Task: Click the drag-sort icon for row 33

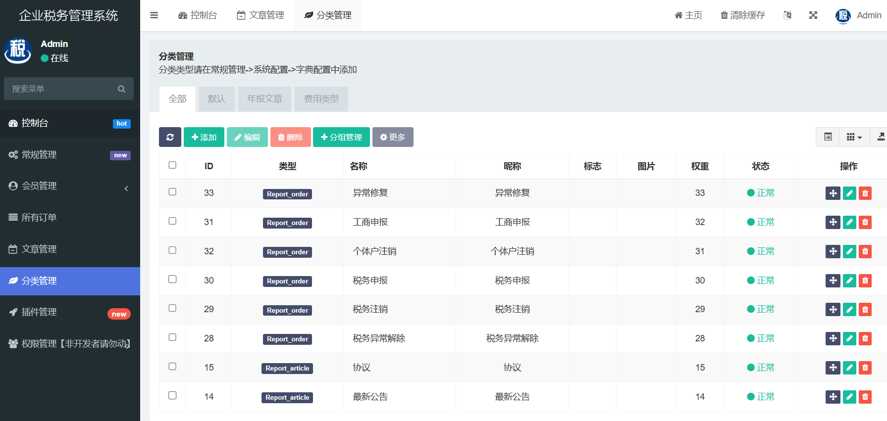Action: [833, 193]
